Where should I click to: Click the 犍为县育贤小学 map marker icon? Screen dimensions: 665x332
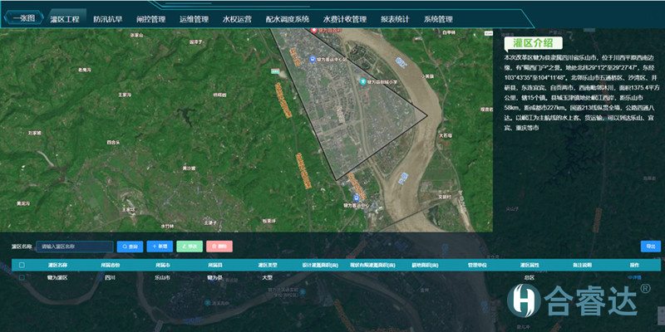click(x=363, y=81)
